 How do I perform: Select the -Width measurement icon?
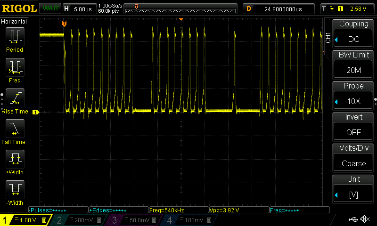[x=15, y=190]
